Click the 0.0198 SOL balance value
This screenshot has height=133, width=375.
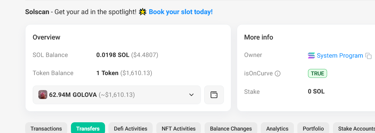113,55
